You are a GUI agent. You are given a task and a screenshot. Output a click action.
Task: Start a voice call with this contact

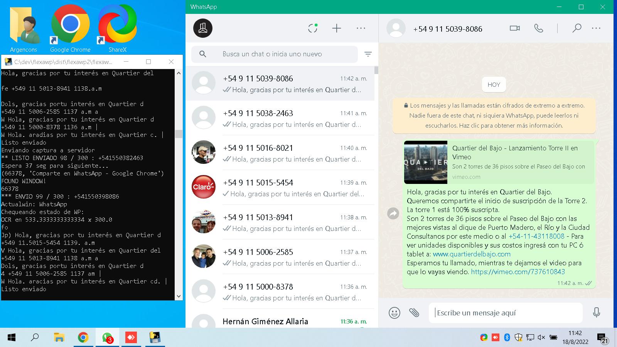coord(539,29)
